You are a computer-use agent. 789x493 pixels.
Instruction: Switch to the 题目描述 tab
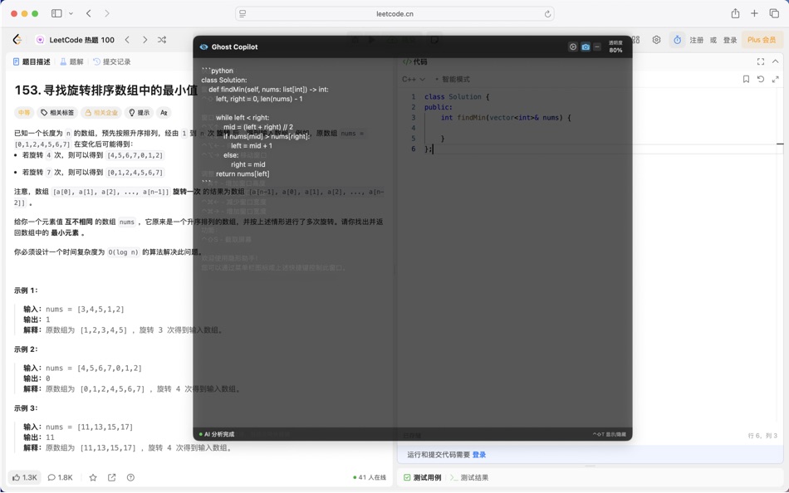32,61
